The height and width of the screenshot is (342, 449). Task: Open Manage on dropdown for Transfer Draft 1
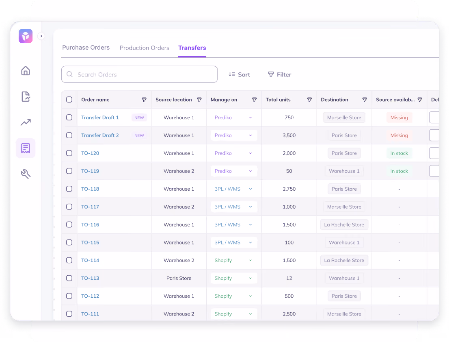(x=234, y=118)
